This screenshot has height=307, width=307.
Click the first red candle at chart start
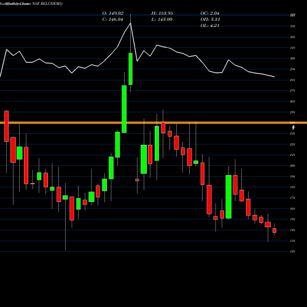(7, 126)
